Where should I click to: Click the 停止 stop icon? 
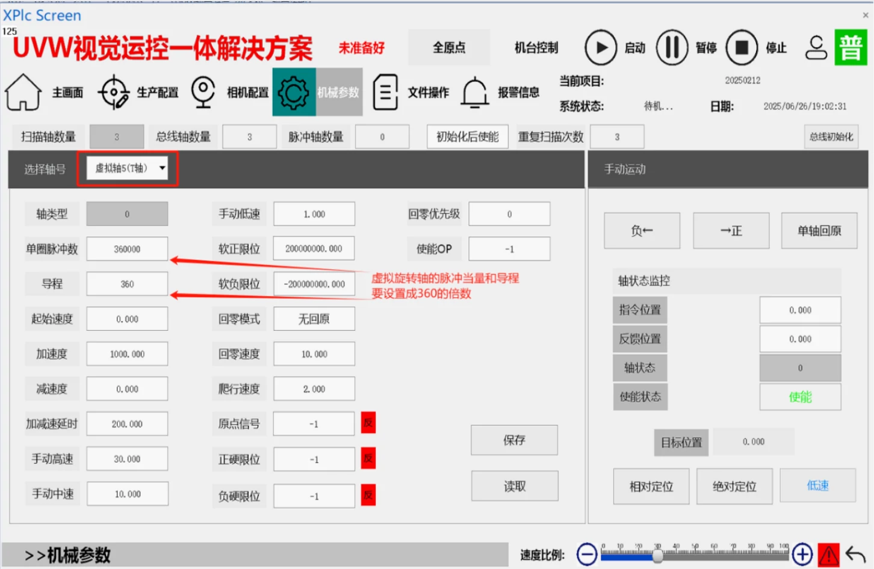coord(742,48)
